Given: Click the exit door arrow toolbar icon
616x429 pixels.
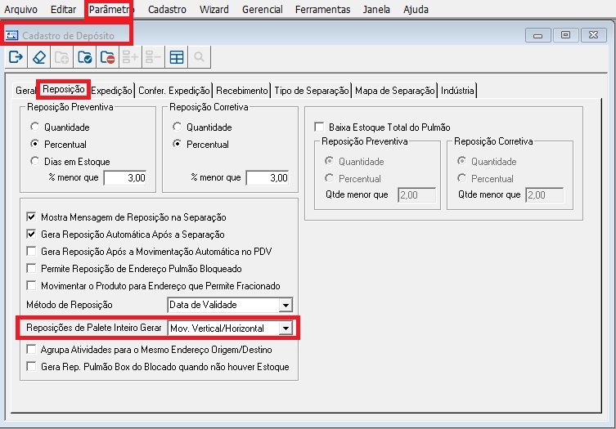Looking at the screenshot, I should tap(16, 57).
